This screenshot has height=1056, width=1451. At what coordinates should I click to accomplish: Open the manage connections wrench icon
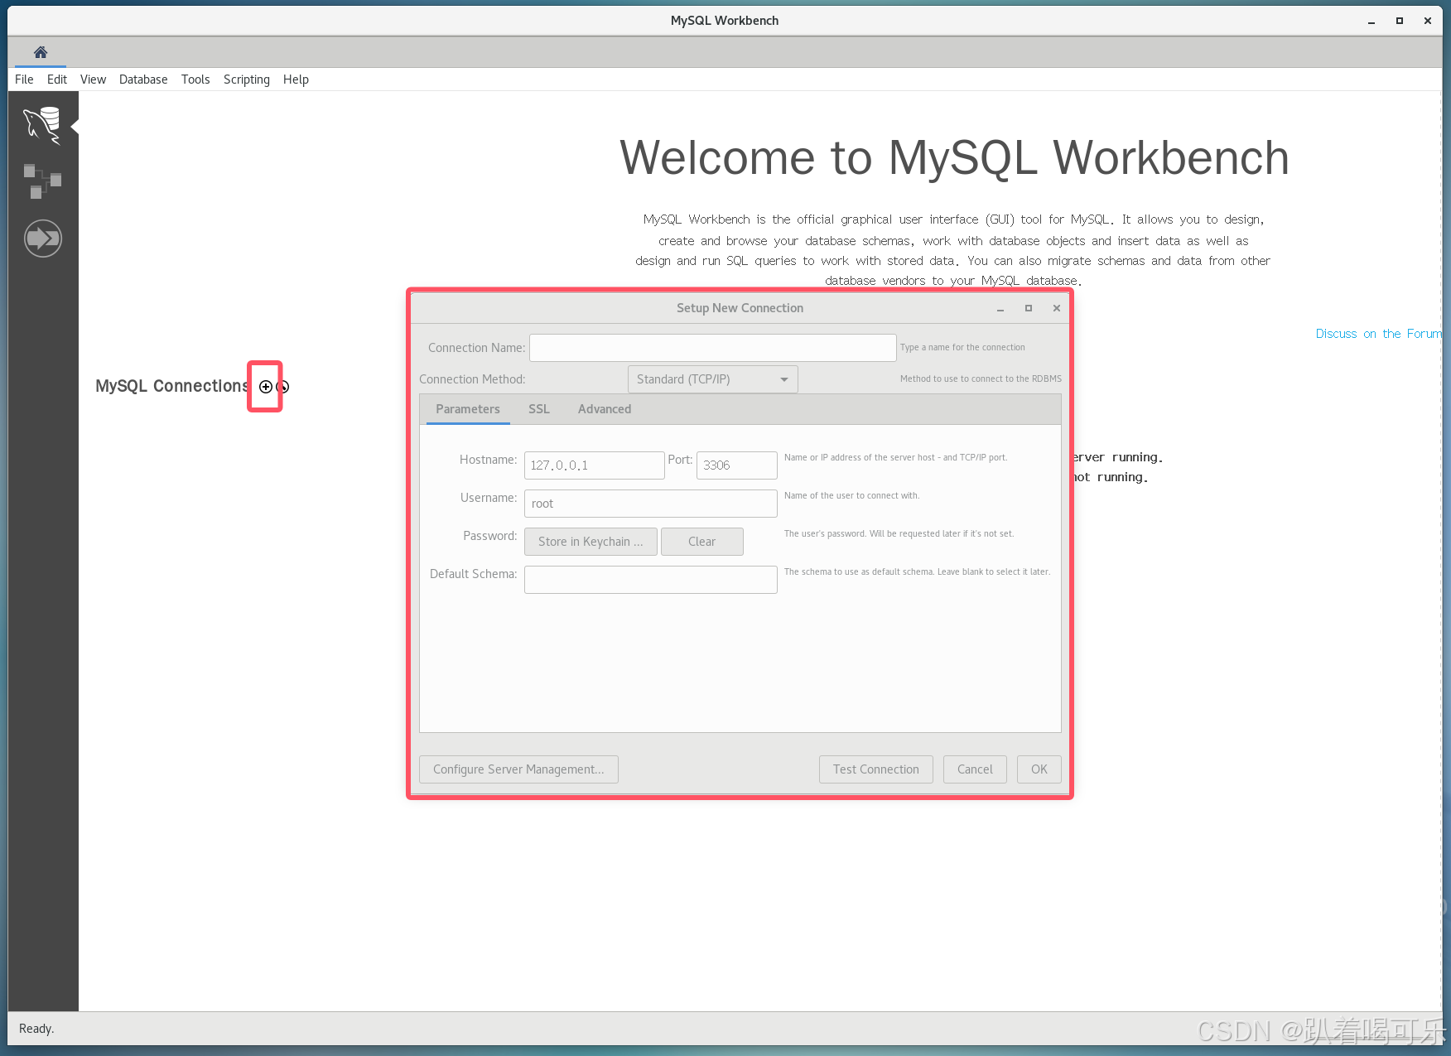click(x=283, y=387)
